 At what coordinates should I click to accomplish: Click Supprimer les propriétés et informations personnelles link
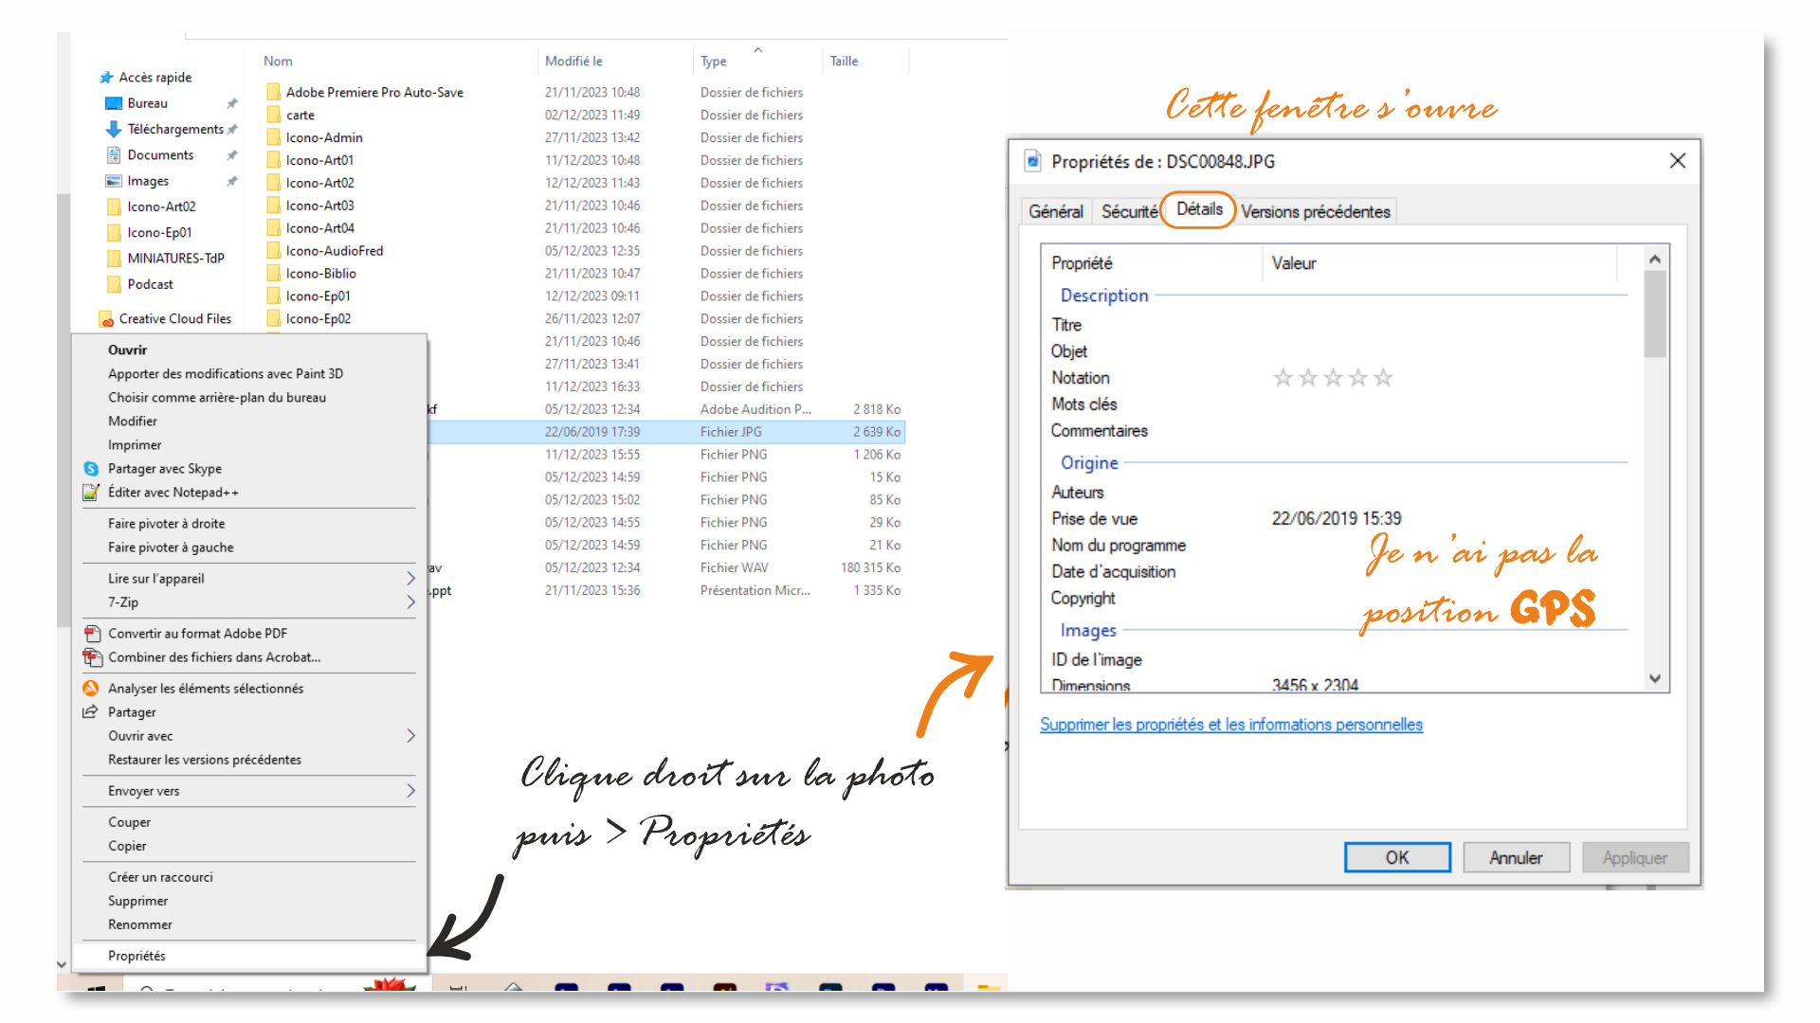(x=1231, y=725)
